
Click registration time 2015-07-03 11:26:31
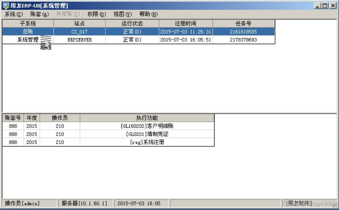(186, 32)
